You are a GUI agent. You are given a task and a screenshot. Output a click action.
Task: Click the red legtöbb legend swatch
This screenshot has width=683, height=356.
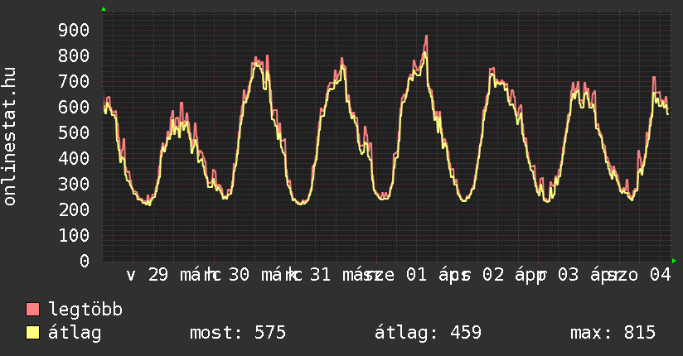point(33,310)
